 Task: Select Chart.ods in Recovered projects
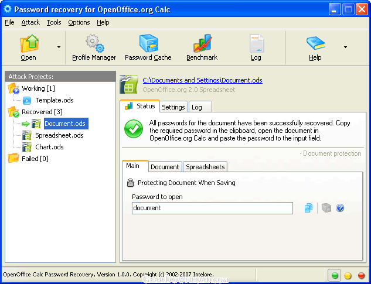(x=49, y=147)
